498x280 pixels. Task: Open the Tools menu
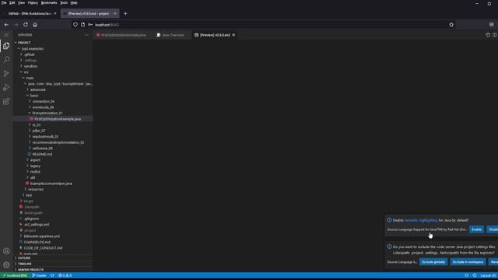pos(64,3)
